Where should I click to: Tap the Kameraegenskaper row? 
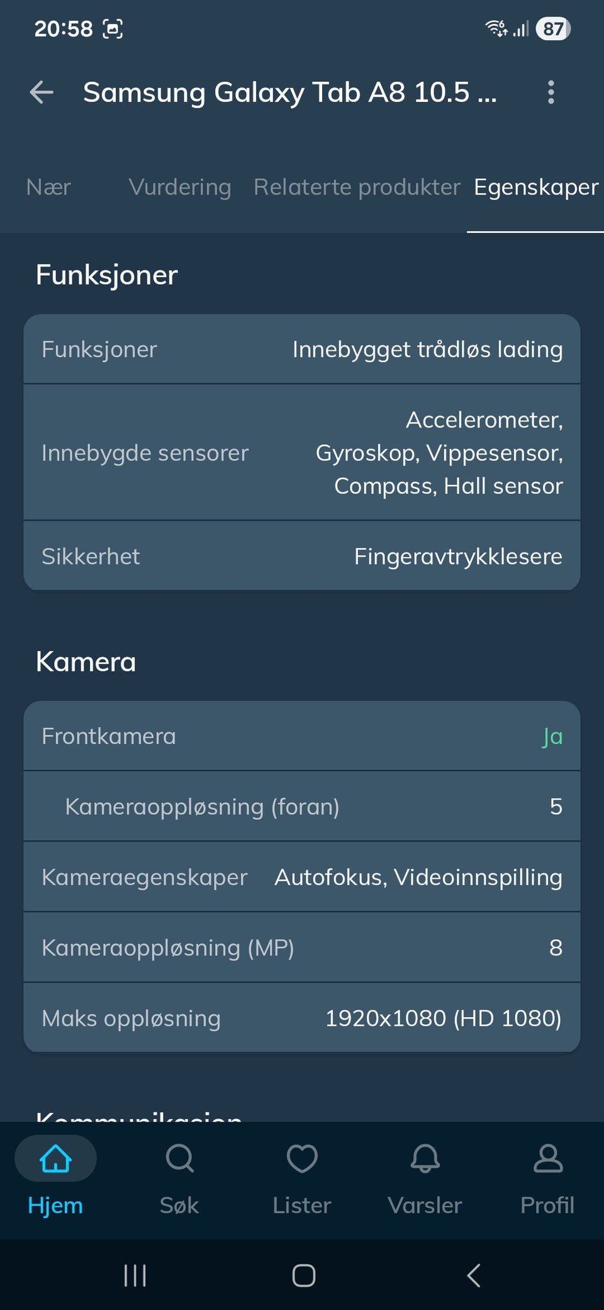point(302,877)
